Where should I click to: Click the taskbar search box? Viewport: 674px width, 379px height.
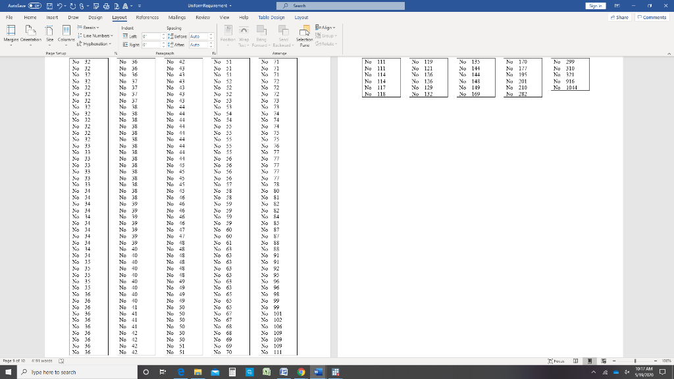pyautogui.click(x=78, y=372)
